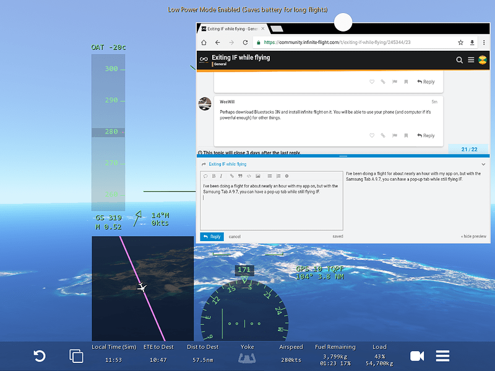Click the Airspeed 280kts readout
495x371 pixels.
click(x=291, y=354)
